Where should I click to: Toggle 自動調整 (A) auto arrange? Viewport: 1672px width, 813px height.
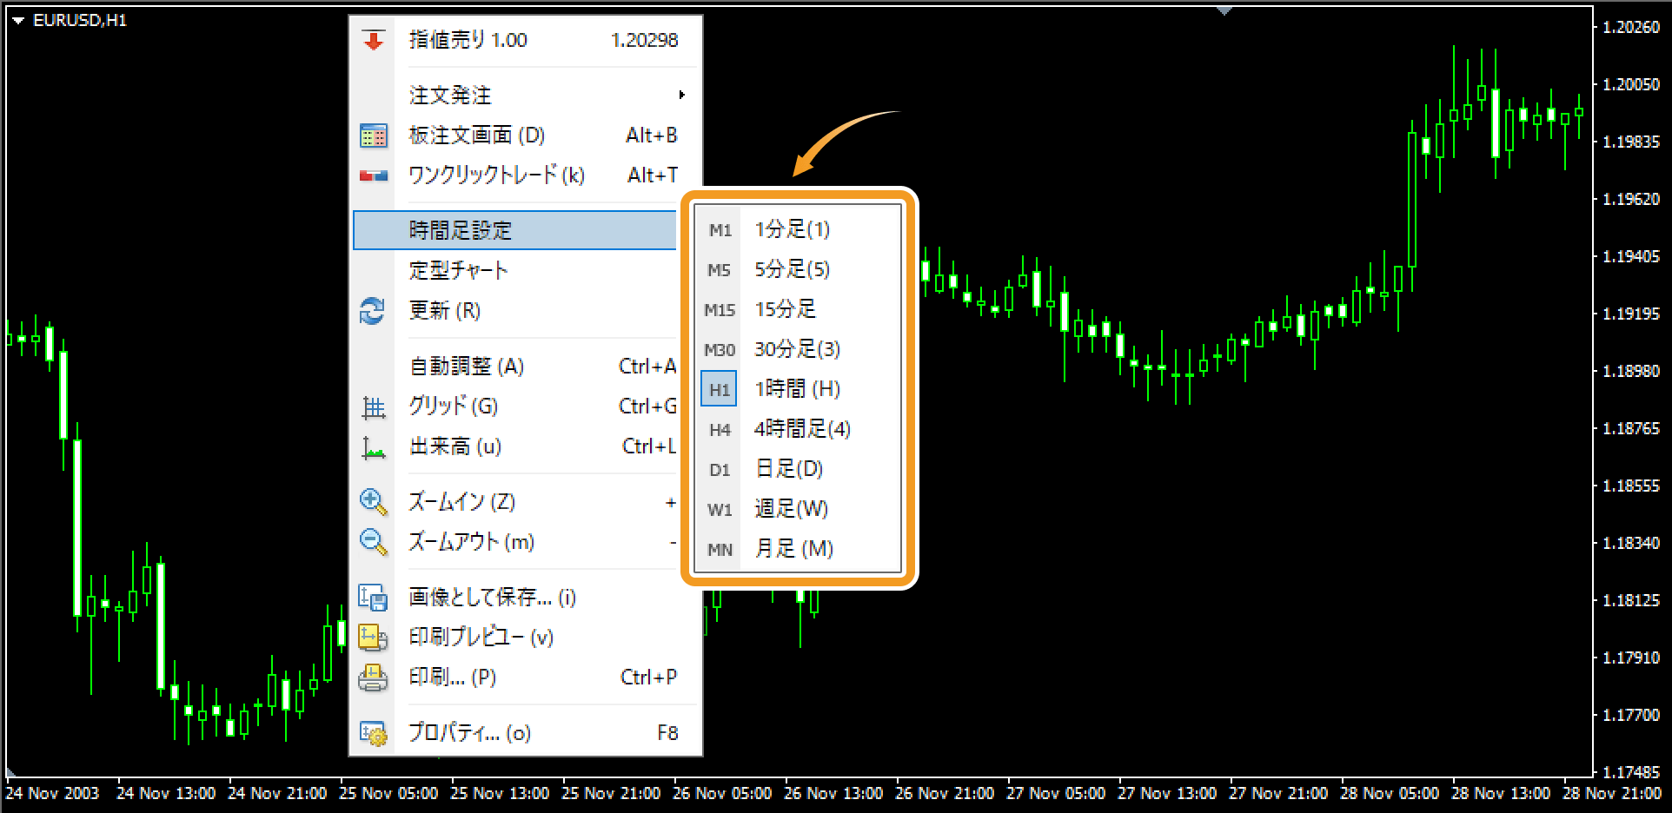pos(514,367)
